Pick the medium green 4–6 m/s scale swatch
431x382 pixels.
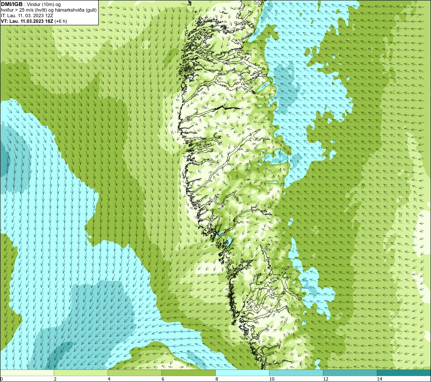[134, 373]
